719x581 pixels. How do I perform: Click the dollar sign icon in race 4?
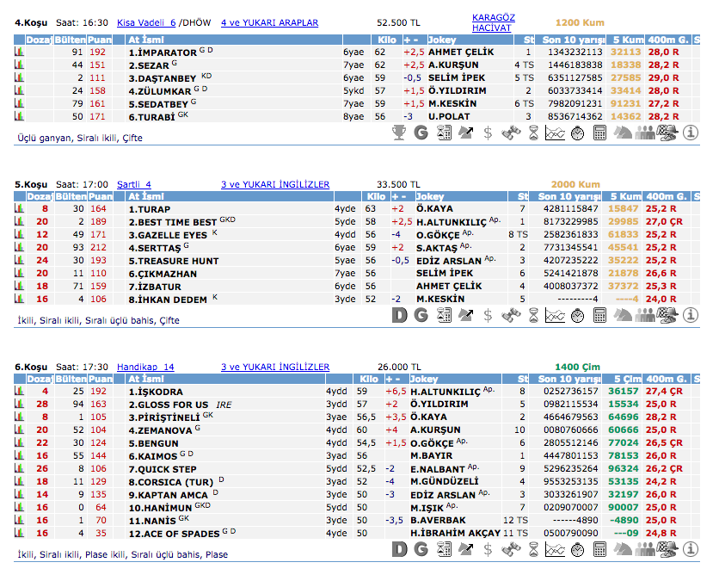[x=489, y=133]
